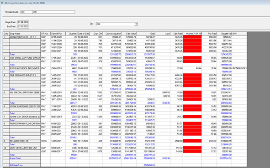Image resolution: width=270 pixels, height=168 pixels.
Task: Click the long Member Code name field
Action: 54,12
